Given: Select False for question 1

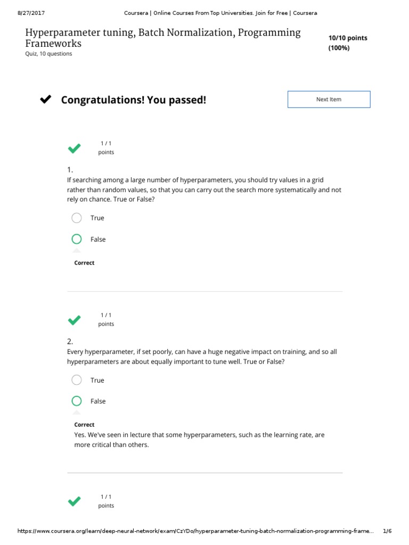Looking at the screenshot, I should pos(77,240).
